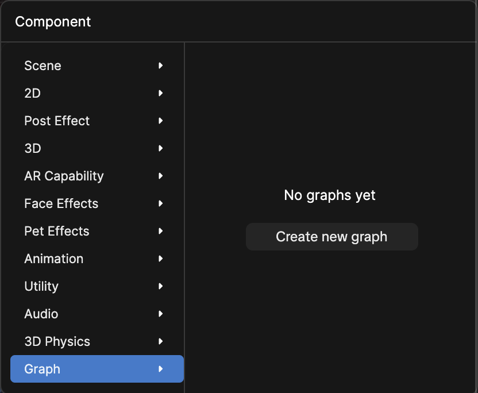478x393 pixels.
Task: Expand the arrow beside Face Effects
Action: tap(161, 203)
